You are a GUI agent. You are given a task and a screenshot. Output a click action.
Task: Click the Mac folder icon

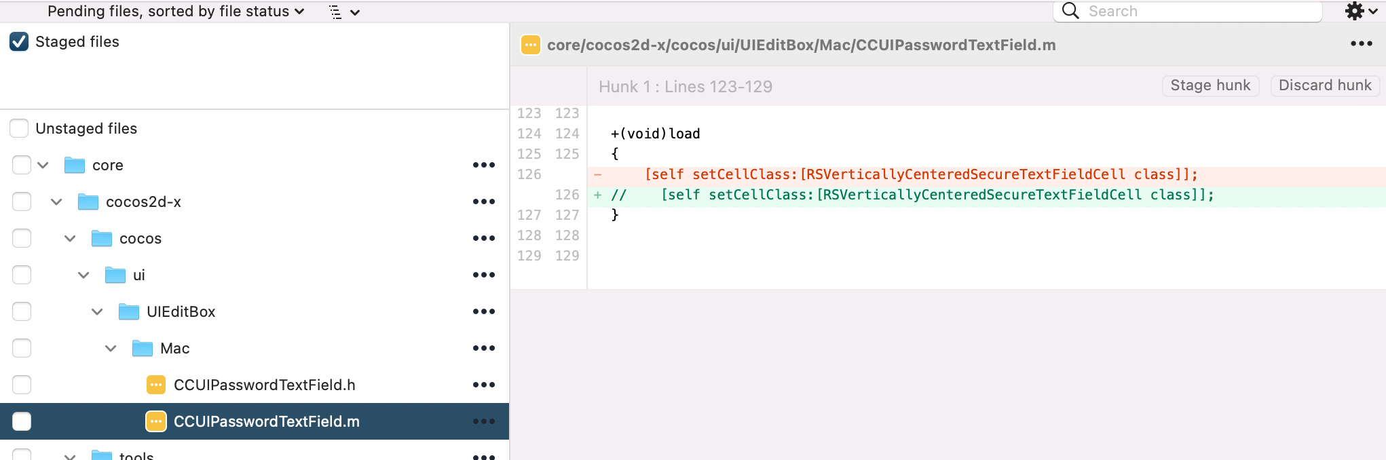(x=143, y=348)
